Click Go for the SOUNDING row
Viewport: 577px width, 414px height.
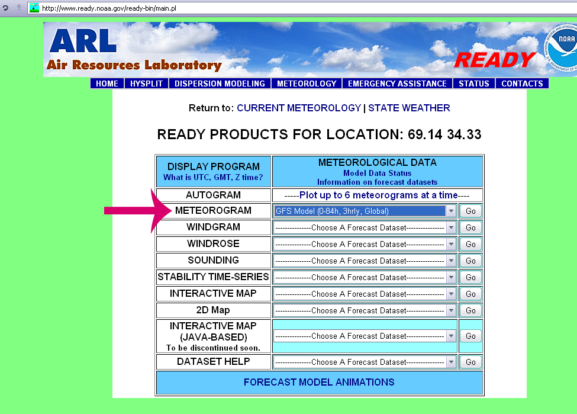click(470, 261)
